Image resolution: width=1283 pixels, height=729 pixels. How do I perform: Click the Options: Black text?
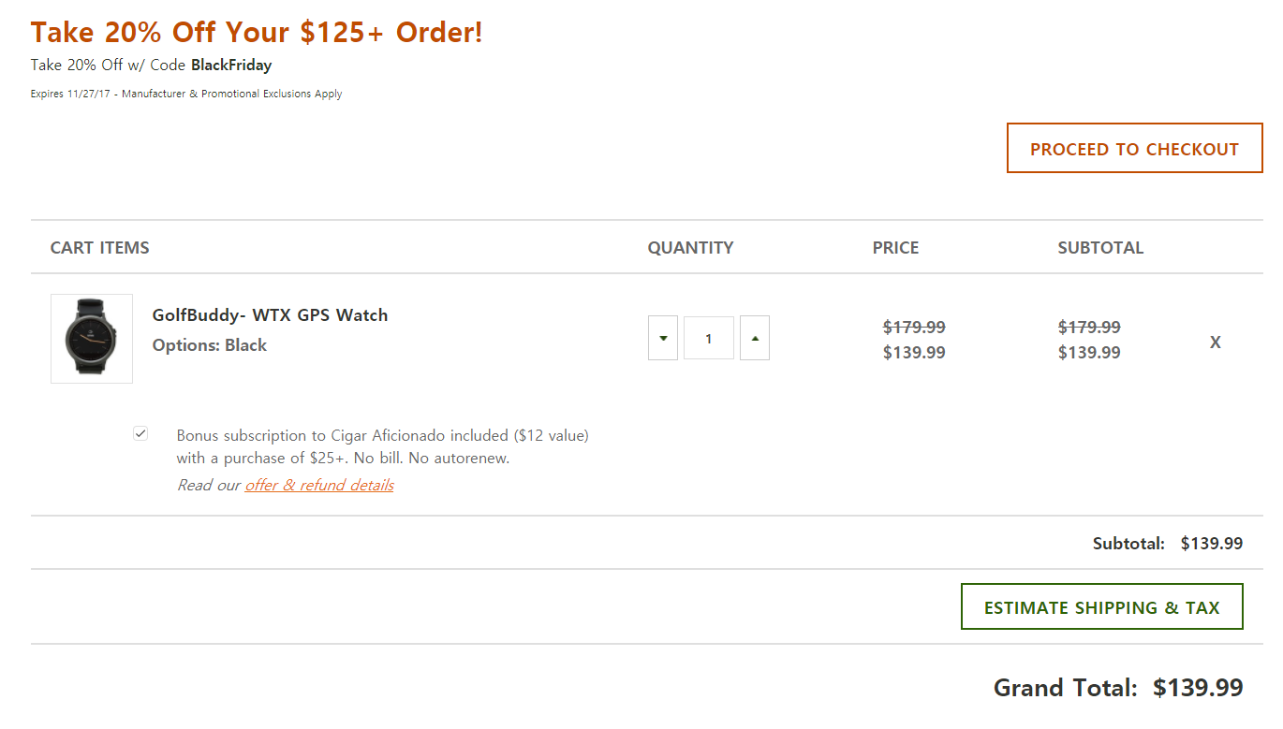click(x=210, y=345)
